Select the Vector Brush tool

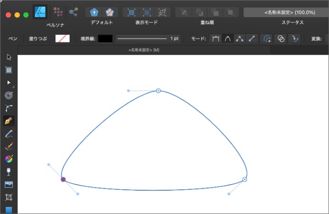pyautogui.click(x=9, y=146)
